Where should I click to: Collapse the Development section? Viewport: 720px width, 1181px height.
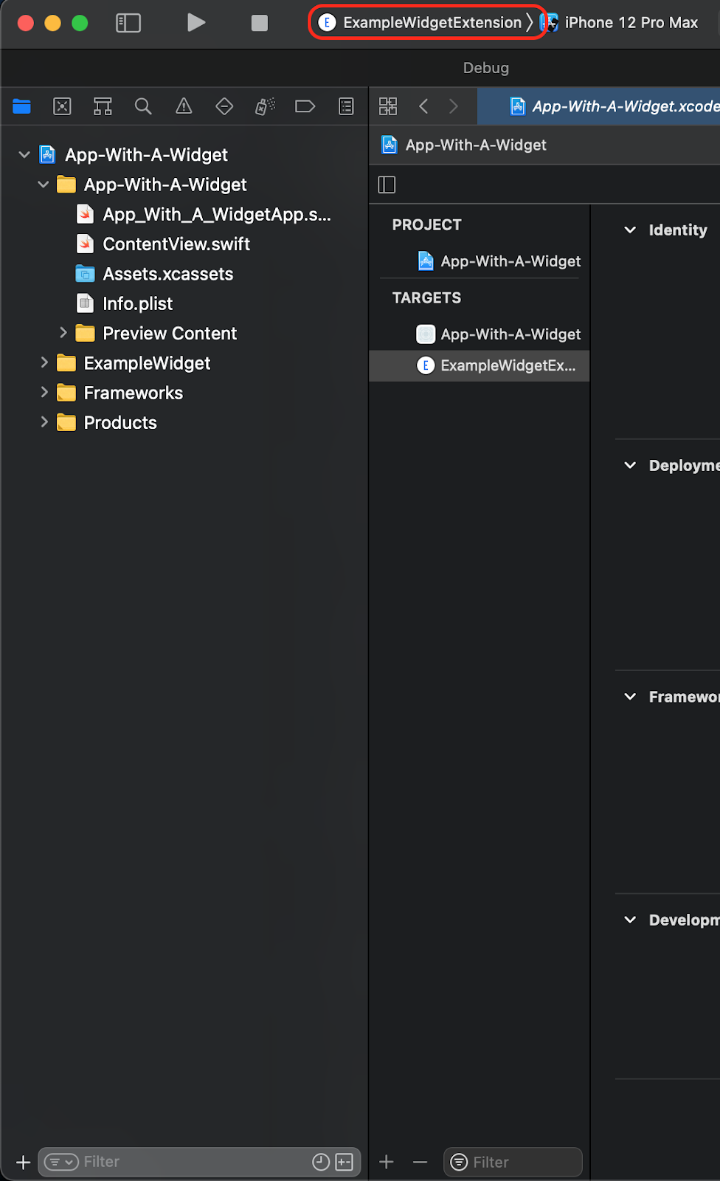pyautogui.click(x=630, y=920)
